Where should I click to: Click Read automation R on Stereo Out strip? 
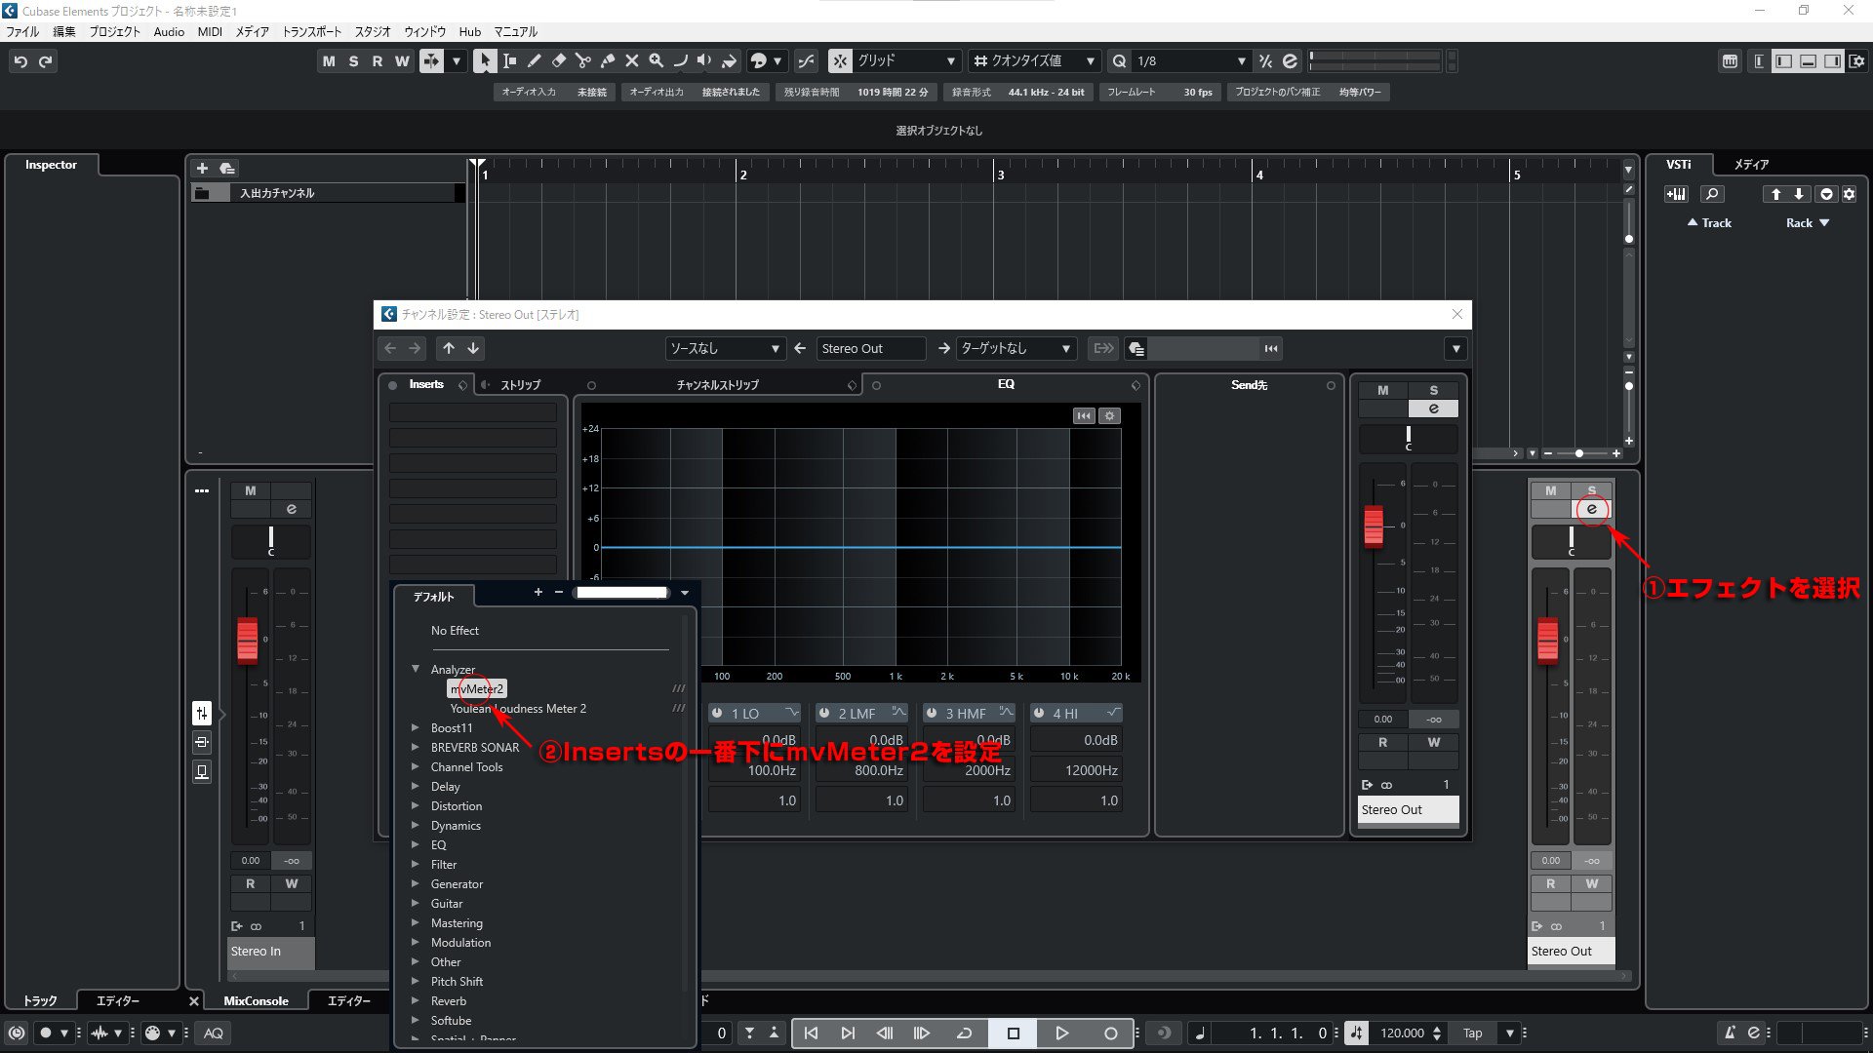pos(1550,884)
